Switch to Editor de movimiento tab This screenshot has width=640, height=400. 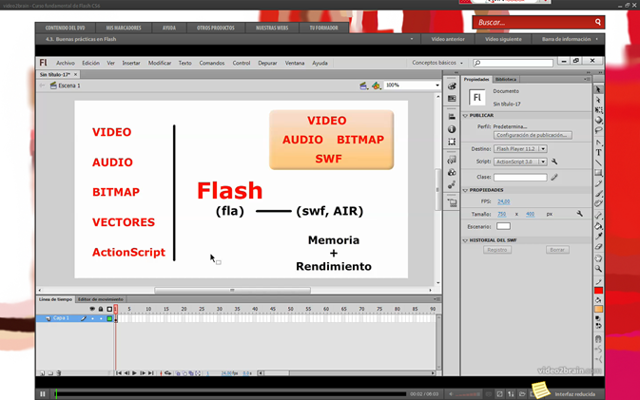coord(101,299)
